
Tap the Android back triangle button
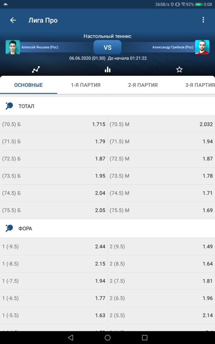pyautogui.click(x=71, y=337)
